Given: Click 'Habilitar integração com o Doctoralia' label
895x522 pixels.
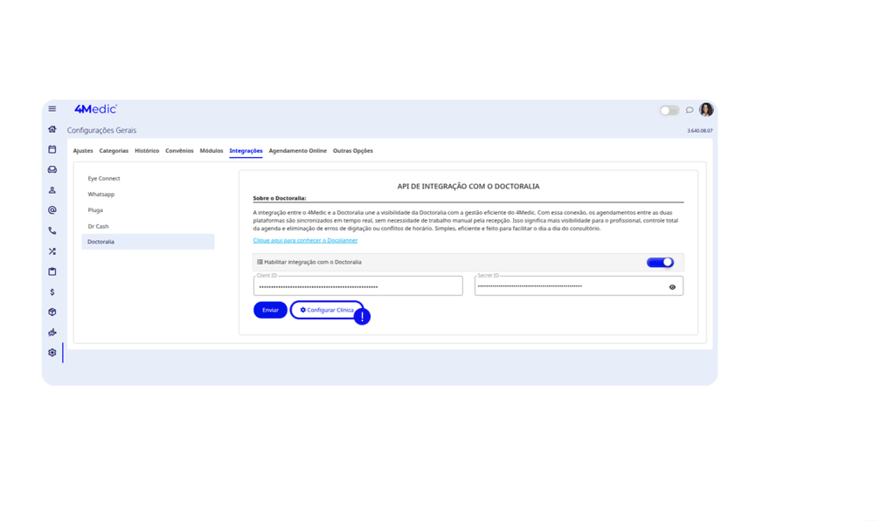Looking at the screenshot, I should [312, 262].
